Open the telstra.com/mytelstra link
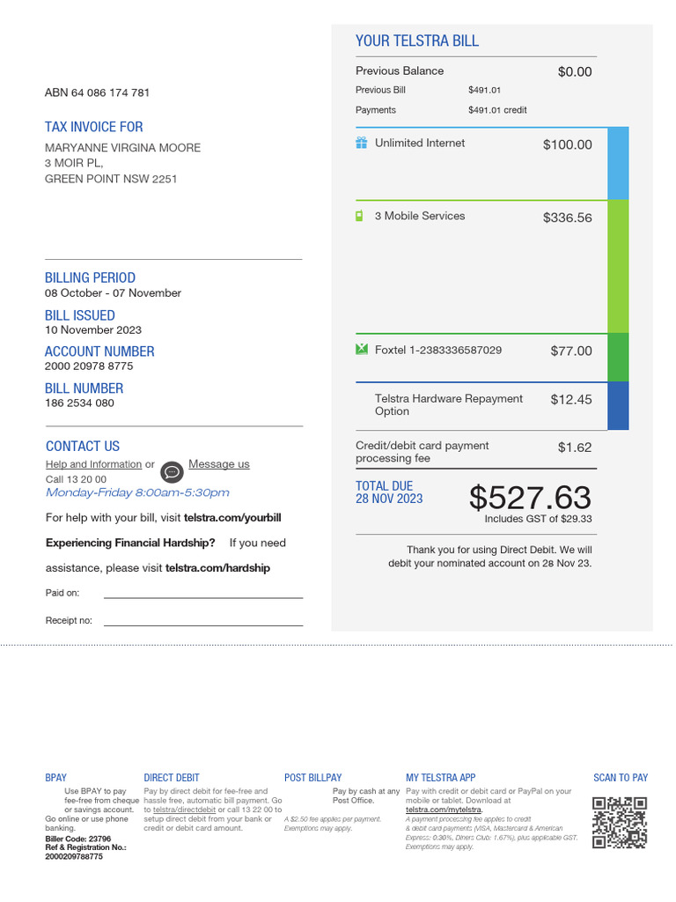 pos(444,810)
